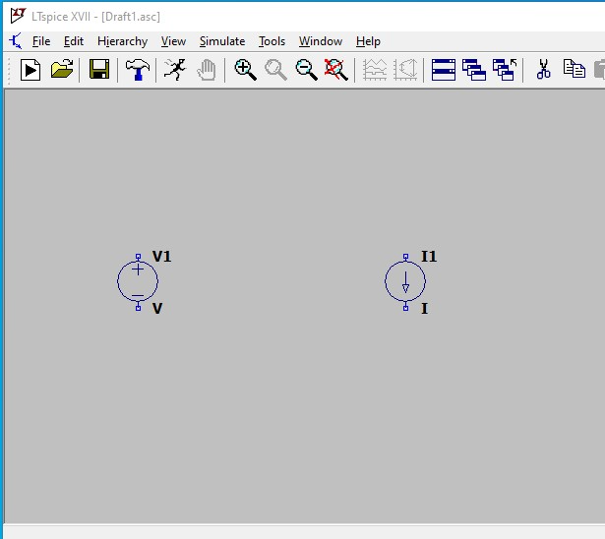Click the Close All Windows icon
This screenshot has height=539, width=605.
click(505, 70)
